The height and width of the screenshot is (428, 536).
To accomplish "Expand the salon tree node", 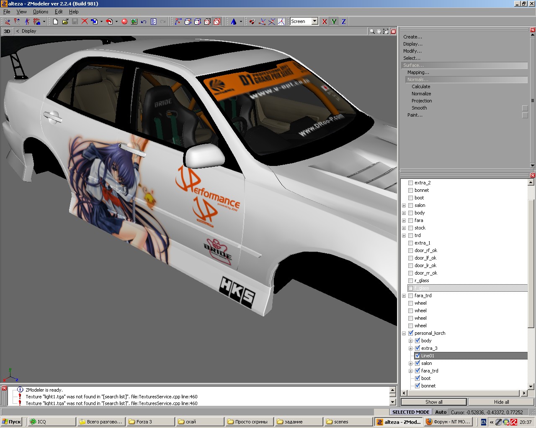I will (404, 205).
